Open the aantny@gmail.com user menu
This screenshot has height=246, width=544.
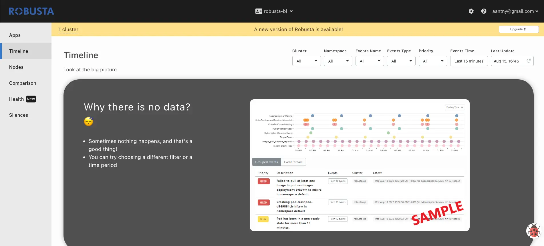[x=515, y=11]
